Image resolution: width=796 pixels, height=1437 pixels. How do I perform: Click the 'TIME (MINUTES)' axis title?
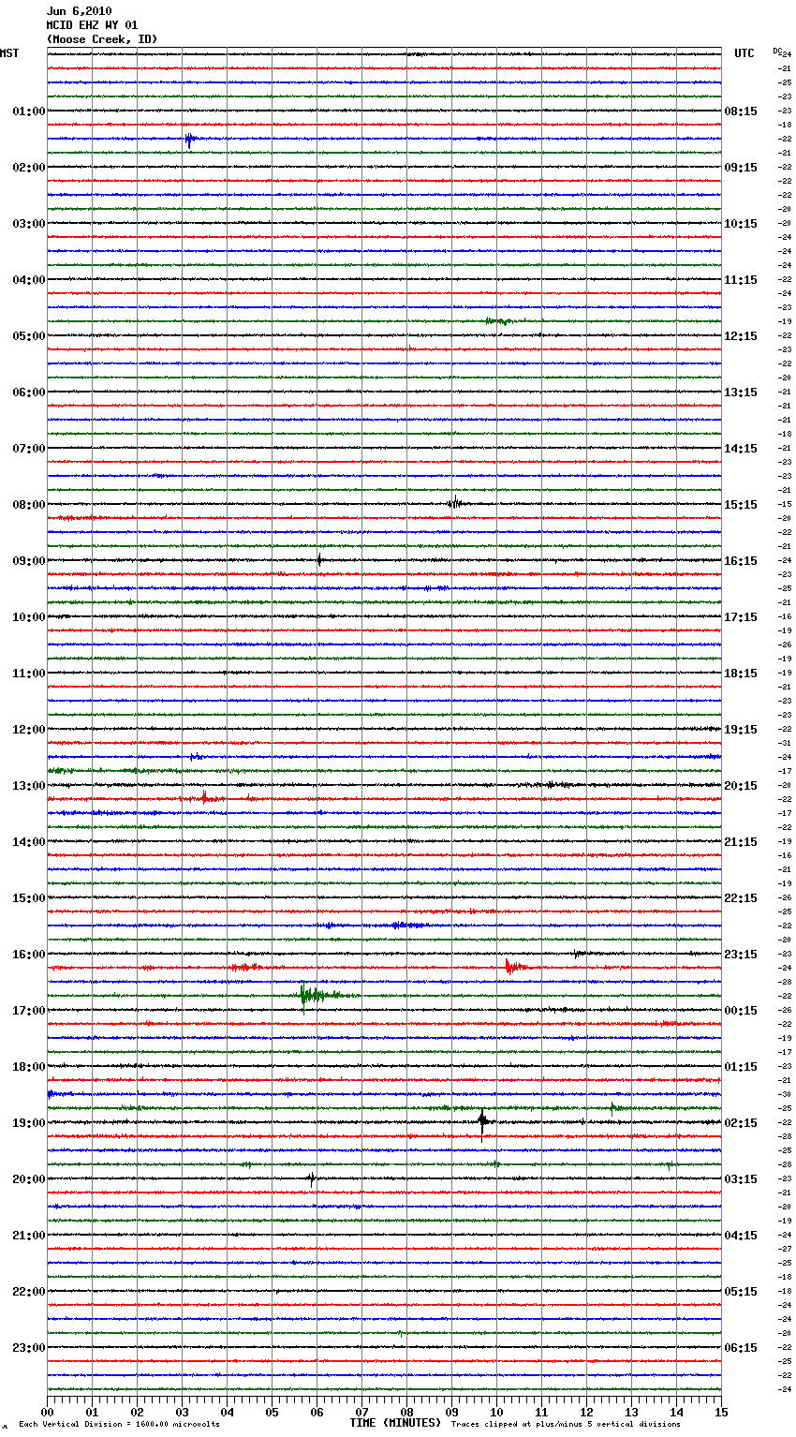pyautogui.click(x=395, y=1423)
